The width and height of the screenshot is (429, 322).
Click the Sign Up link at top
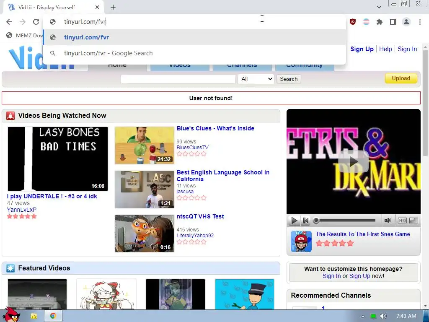tap(362, 49)
